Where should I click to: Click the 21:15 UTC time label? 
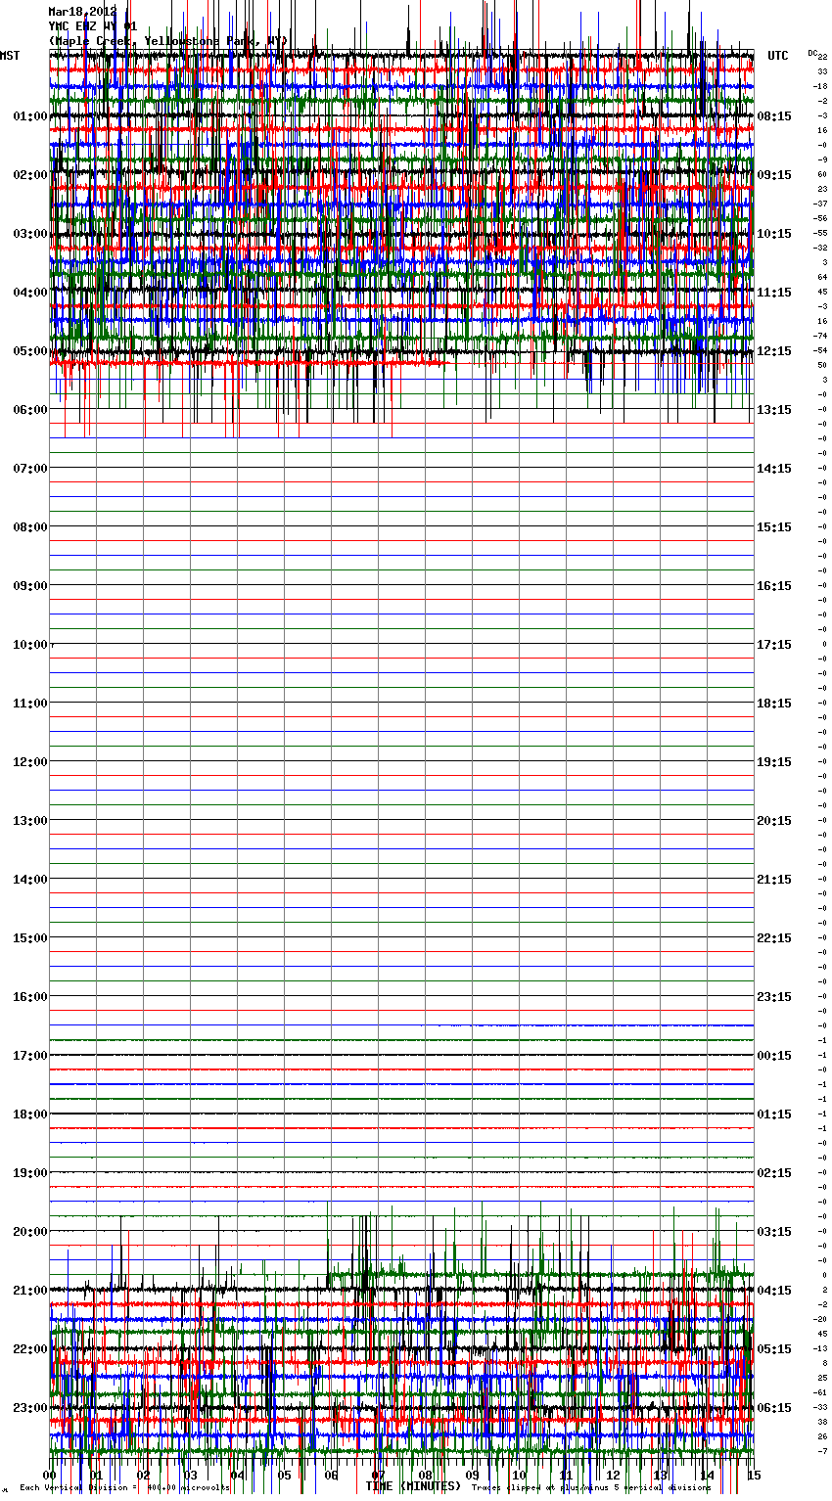point(774,880)
